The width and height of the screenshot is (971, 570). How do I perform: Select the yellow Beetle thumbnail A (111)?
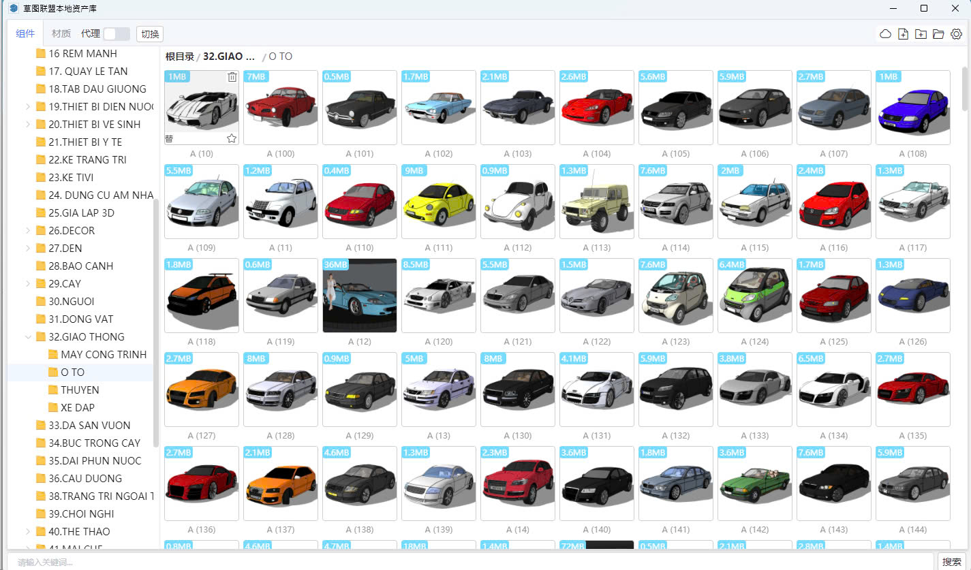(438, 201)
